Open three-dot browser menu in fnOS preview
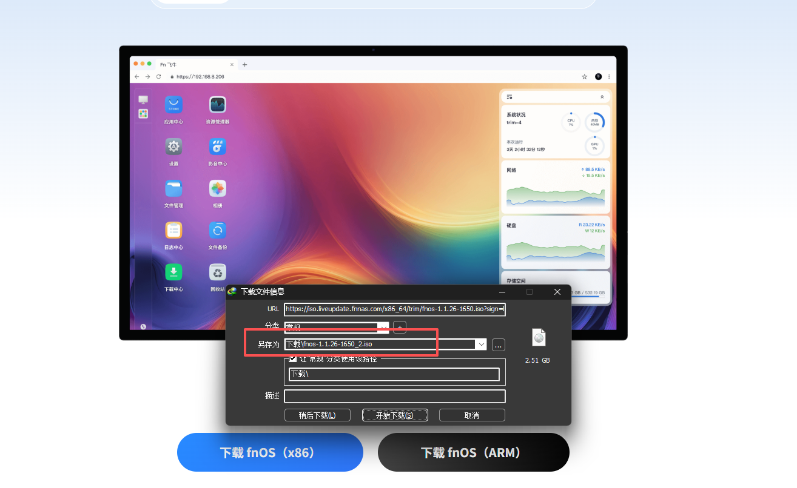 point(609,77)
